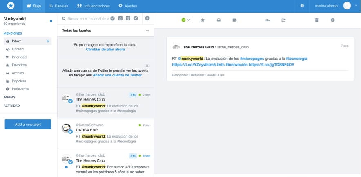The height and width of the screenshot is (177, 361).
Task: Click the DATISA ERP avatar thumbnail
Action: [x=66, y=129]
